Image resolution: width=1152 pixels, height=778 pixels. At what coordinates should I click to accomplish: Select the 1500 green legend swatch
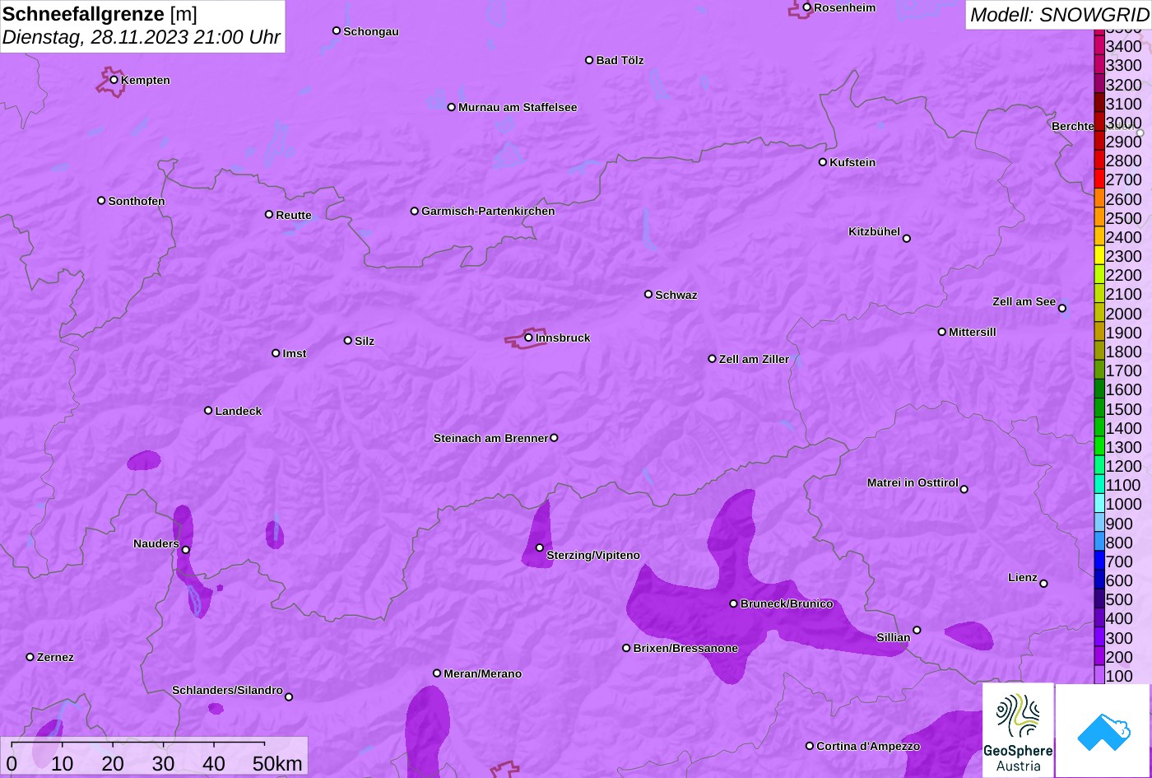coord(1099,408)
